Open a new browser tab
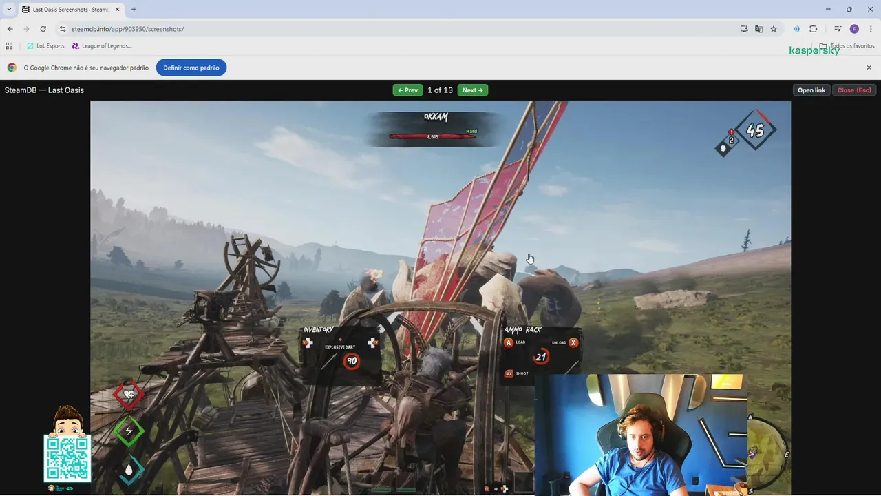The width and height of the screenshot is (881, 496). point(134,10)
